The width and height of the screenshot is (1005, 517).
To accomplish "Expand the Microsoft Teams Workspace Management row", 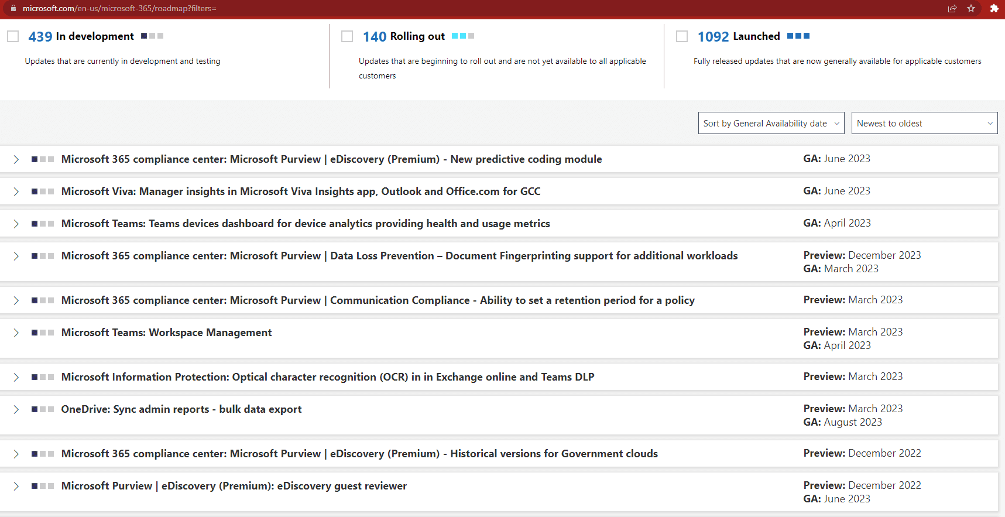I will (16, 333).
